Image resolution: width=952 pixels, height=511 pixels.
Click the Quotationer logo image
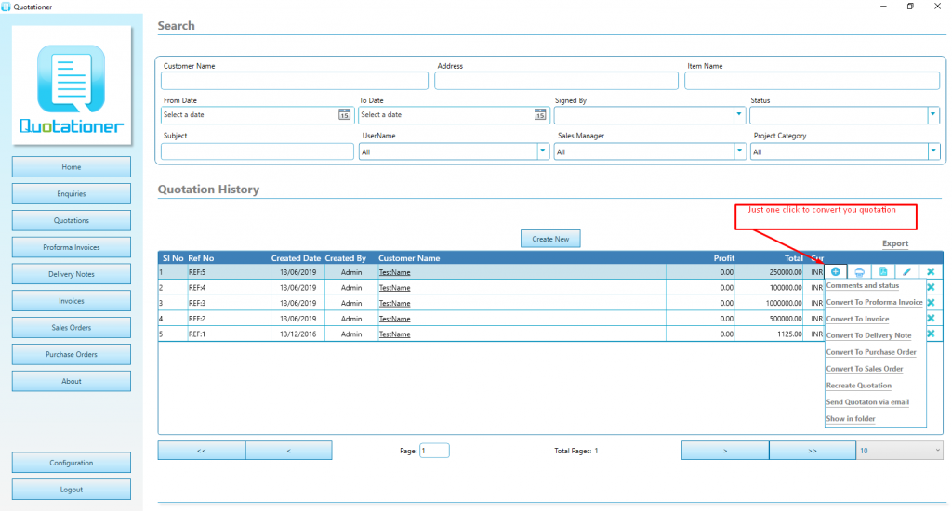coord(72,85)
